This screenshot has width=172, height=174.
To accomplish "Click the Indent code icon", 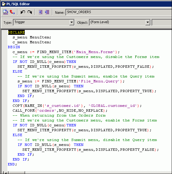I will 41,12.
